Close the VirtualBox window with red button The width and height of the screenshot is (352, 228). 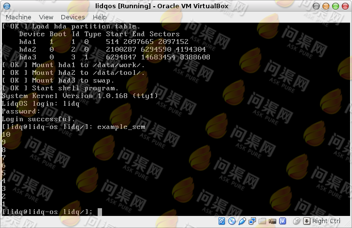345,6
